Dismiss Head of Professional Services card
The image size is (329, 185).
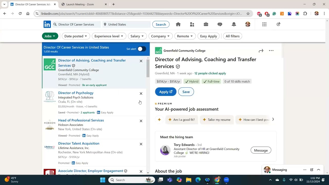141,121
